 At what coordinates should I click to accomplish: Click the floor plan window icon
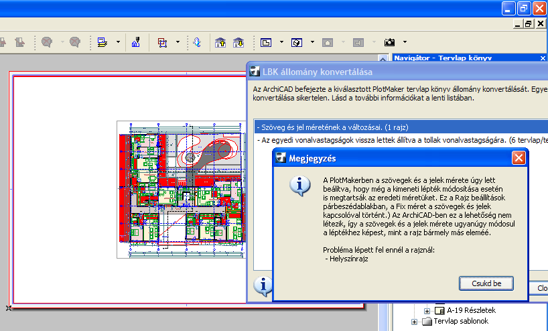[266, 43]
